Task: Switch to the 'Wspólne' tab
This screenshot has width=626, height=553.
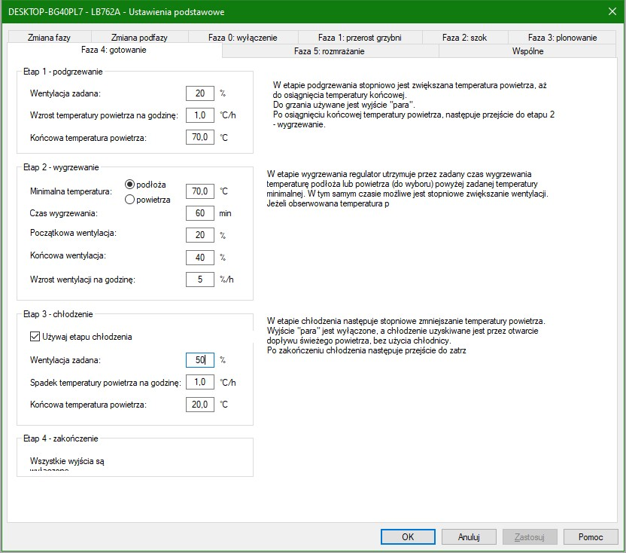Action: tap(527, 51)
